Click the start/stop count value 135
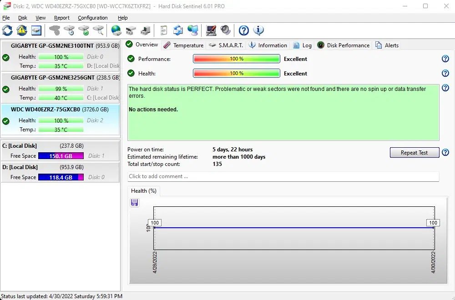Screen dimensions: 455x300 (217, 164)
